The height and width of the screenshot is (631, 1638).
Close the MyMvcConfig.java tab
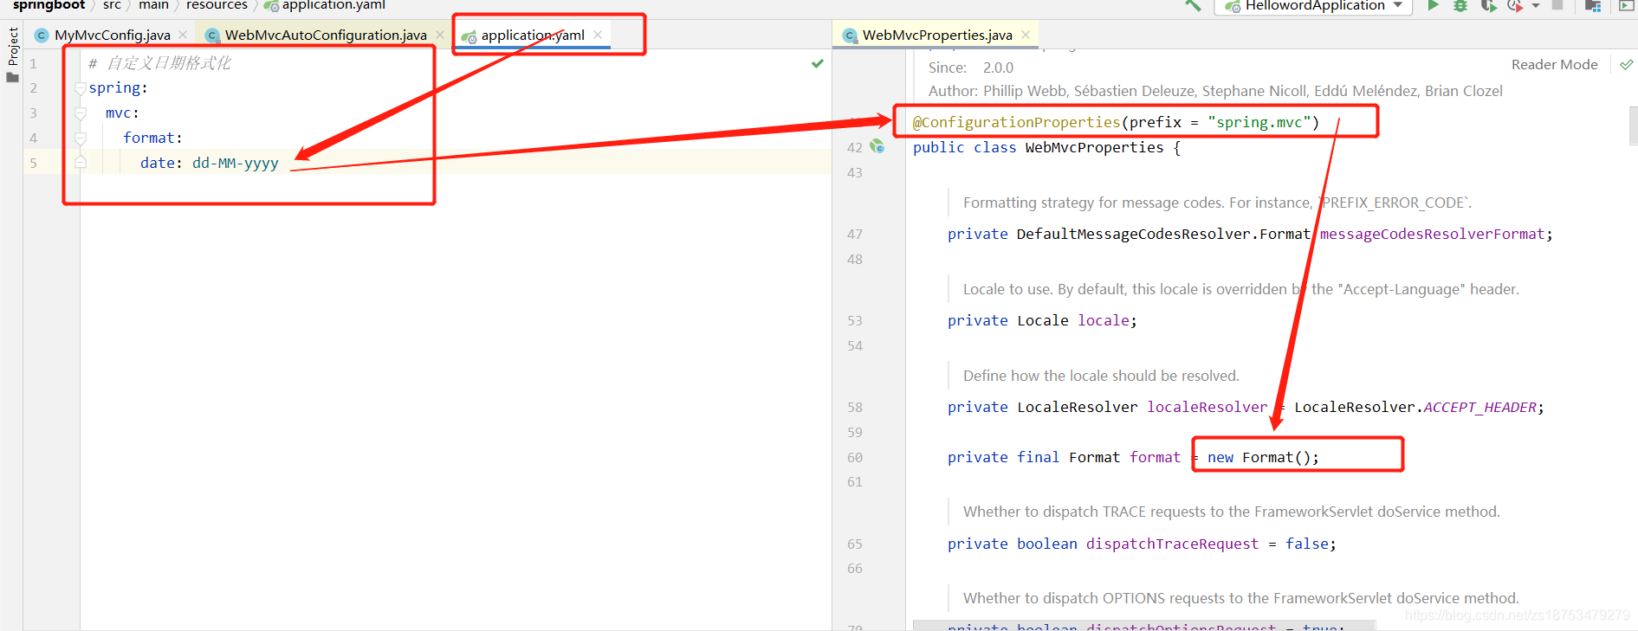(183, 35)
